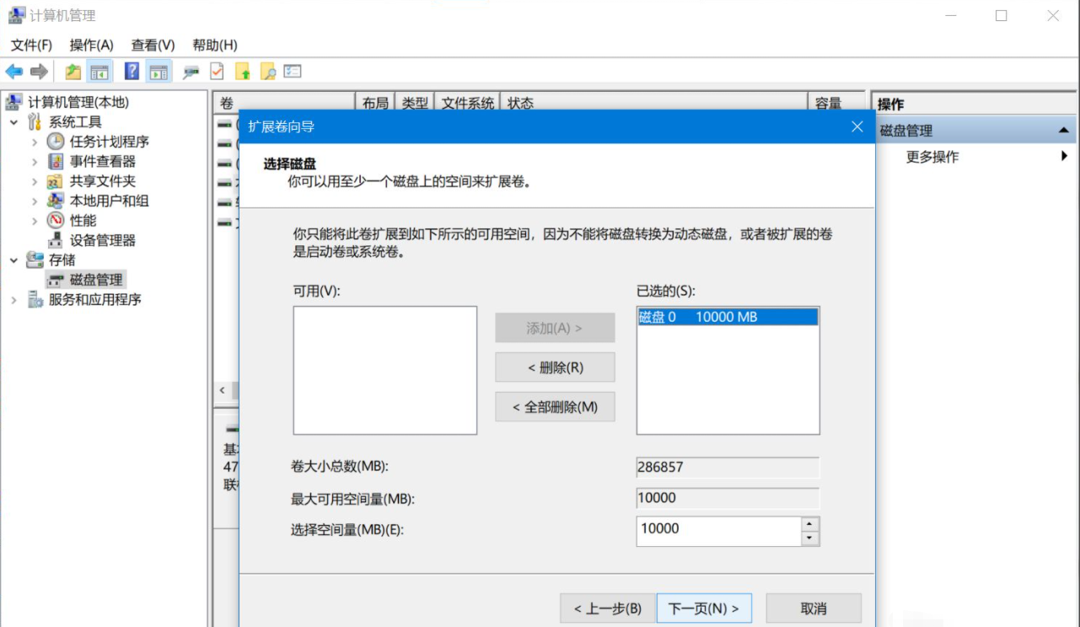This screenshot has height=627, width=1080.
Task: Open Event Viewer (事件查看器) in the tree
Action: pyautogui.click(x=102, y=161)
